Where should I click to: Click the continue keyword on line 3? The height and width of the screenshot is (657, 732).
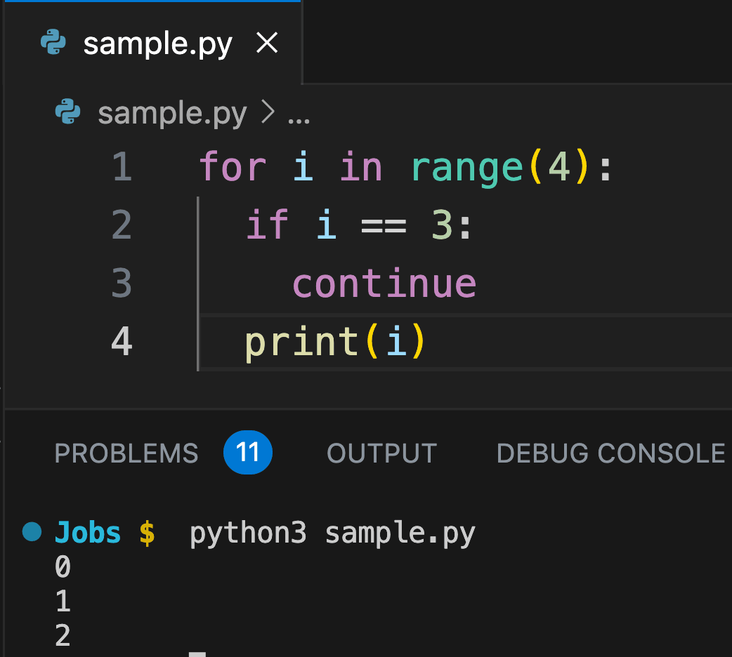click(x=384, y=284)
